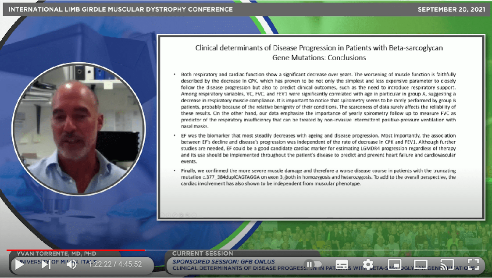Cast the video to a TV
The width and height of the screenshot is (492, 278).
447,264
